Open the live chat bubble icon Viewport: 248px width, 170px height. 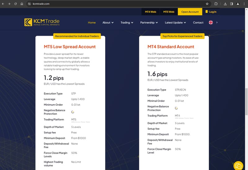[238, 166]
